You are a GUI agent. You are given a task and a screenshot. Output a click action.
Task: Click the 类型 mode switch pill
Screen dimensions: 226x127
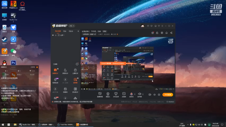[x=72, y=26]
